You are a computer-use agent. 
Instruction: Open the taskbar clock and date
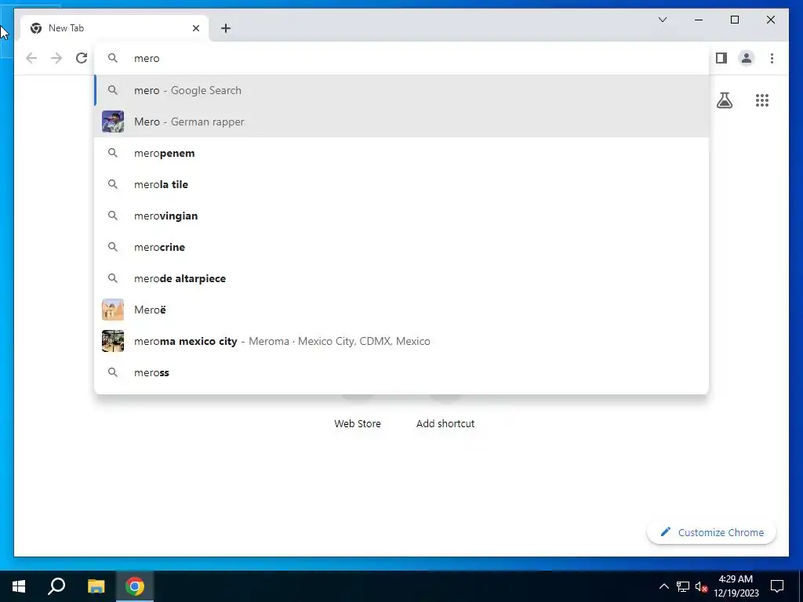click(736, 586)
